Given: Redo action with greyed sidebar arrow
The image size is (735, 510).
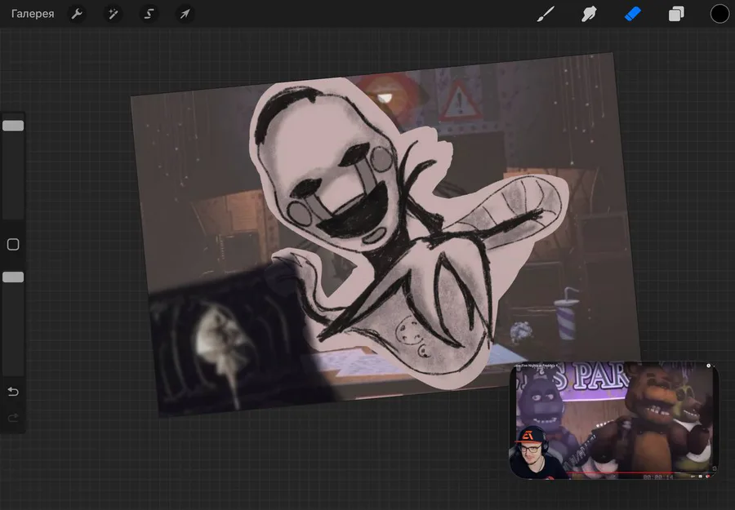Looking at the screenshot, I should [13, 417].
